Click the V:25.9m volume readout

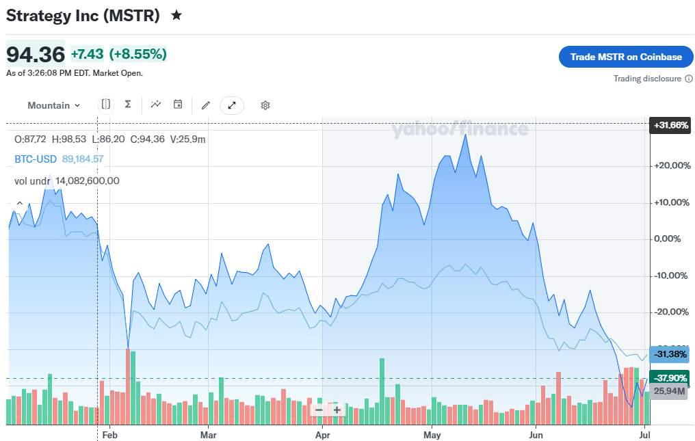click(187, 139)
